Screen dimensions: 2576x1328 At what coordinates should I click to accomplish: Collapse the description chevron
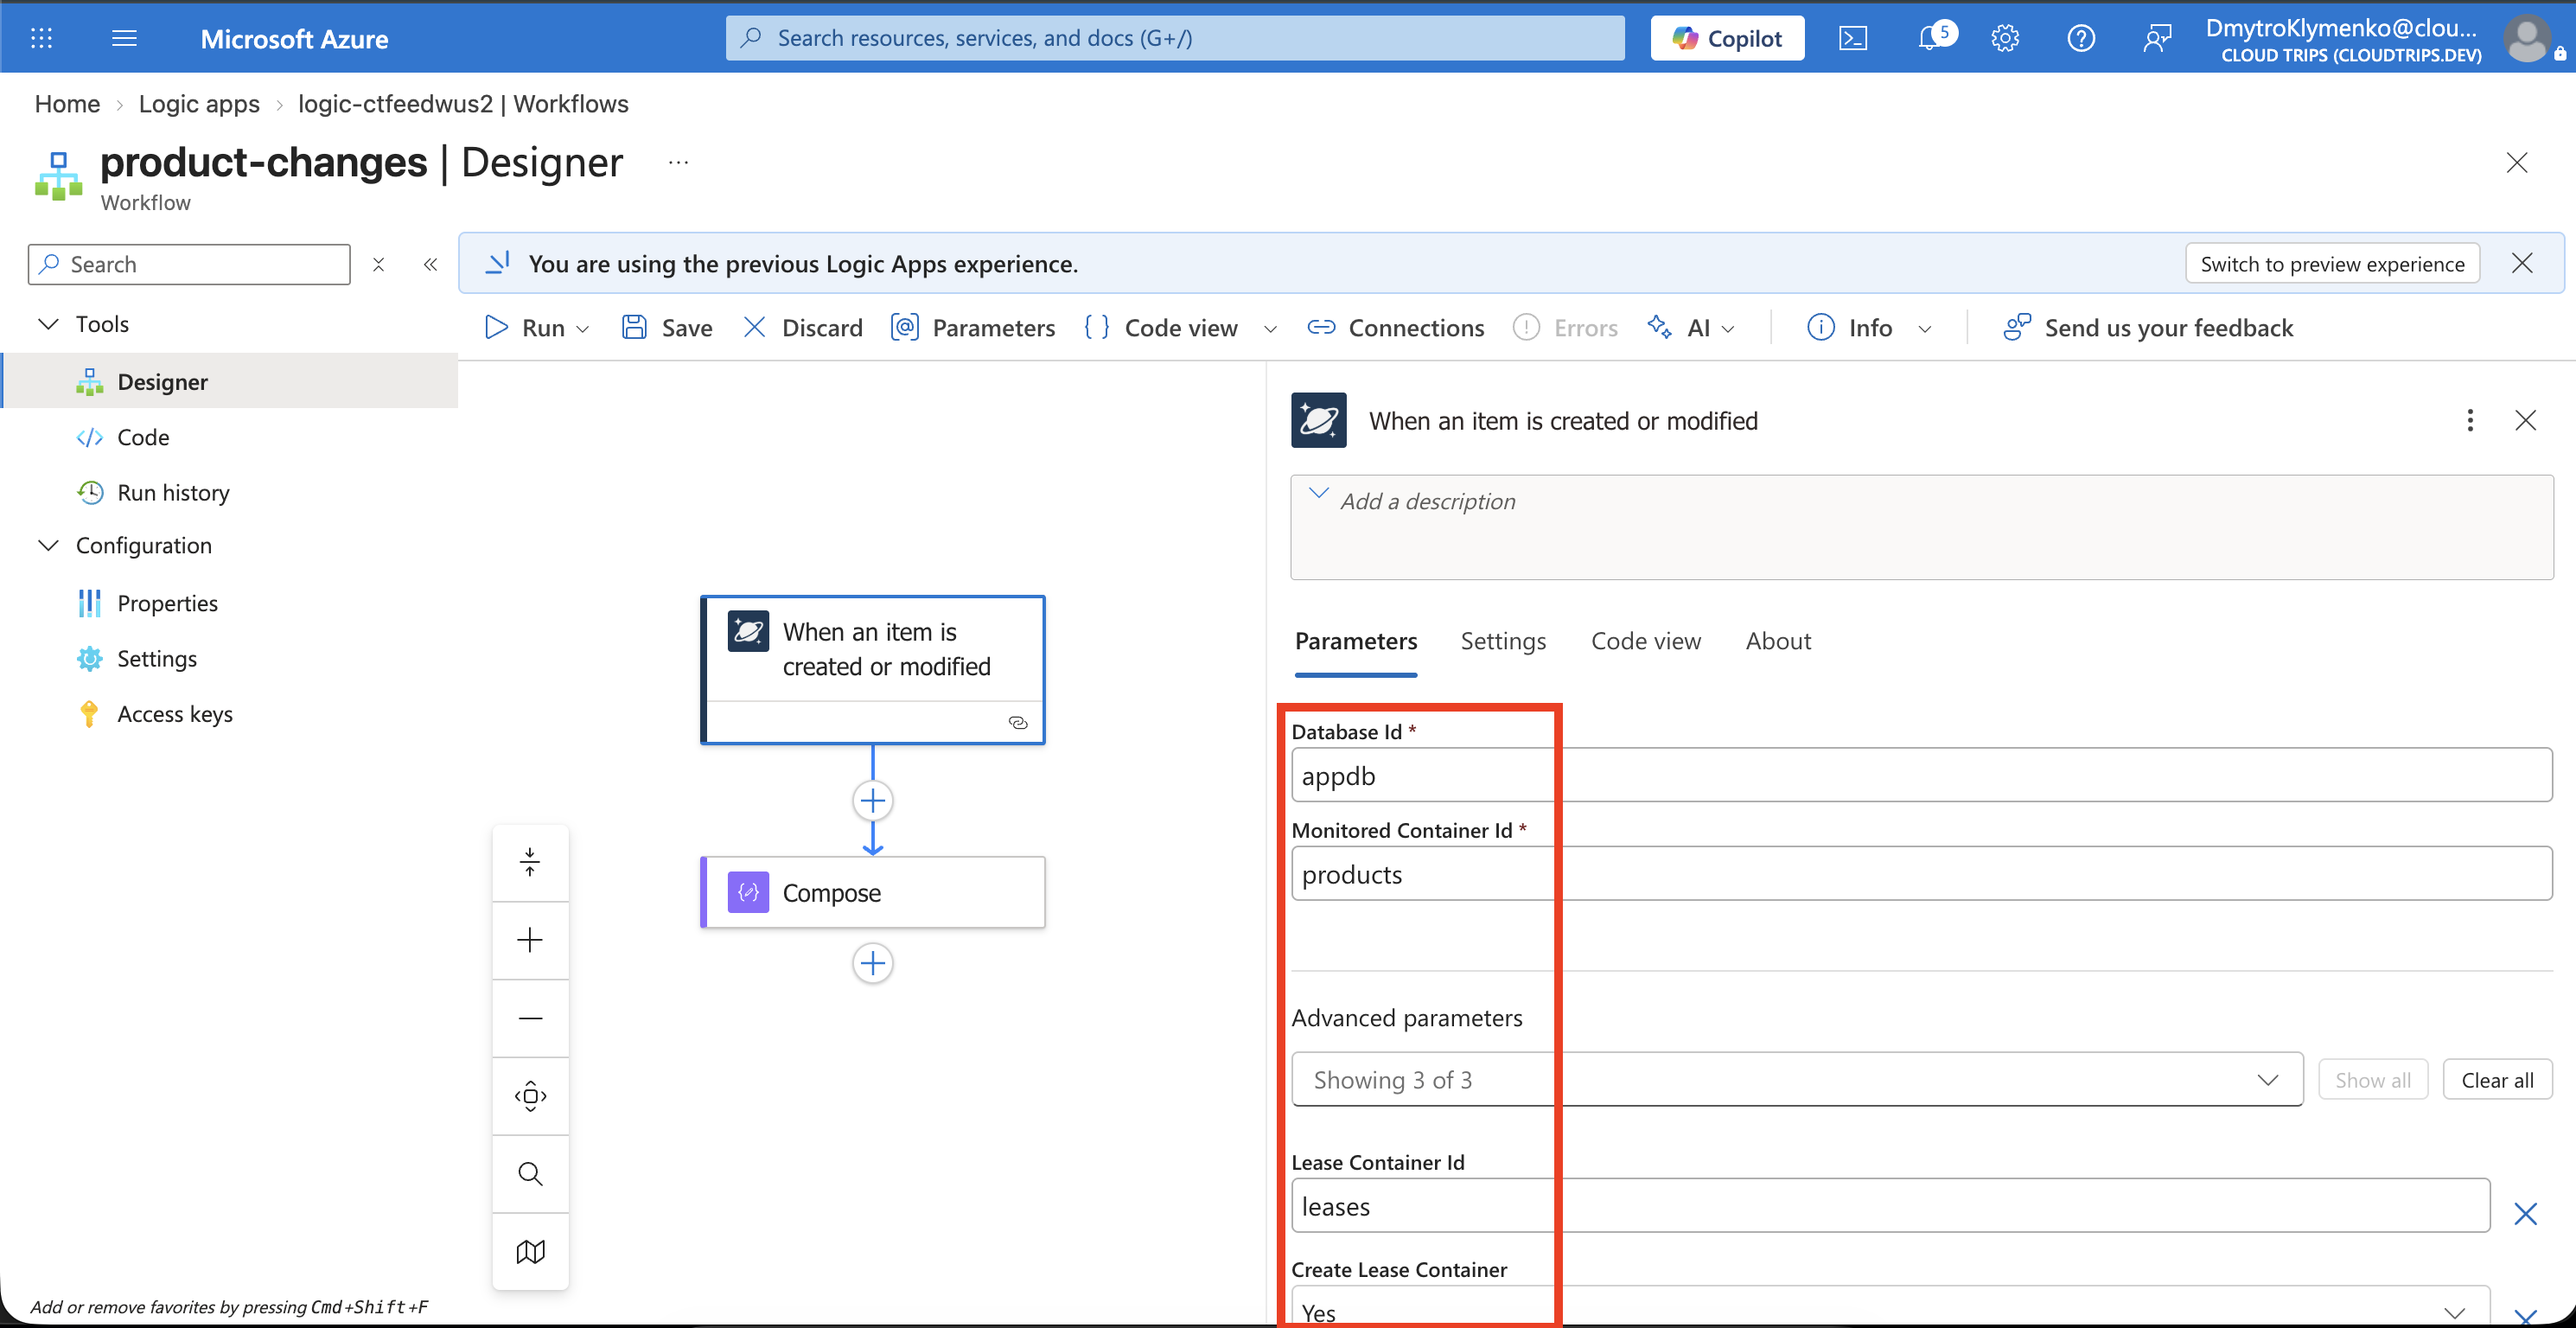tap(1319, 493)
